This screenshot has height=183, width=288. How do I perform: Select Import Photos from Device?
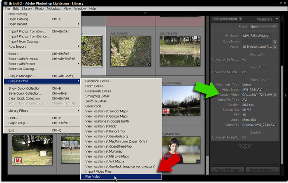tap(42, 37)
